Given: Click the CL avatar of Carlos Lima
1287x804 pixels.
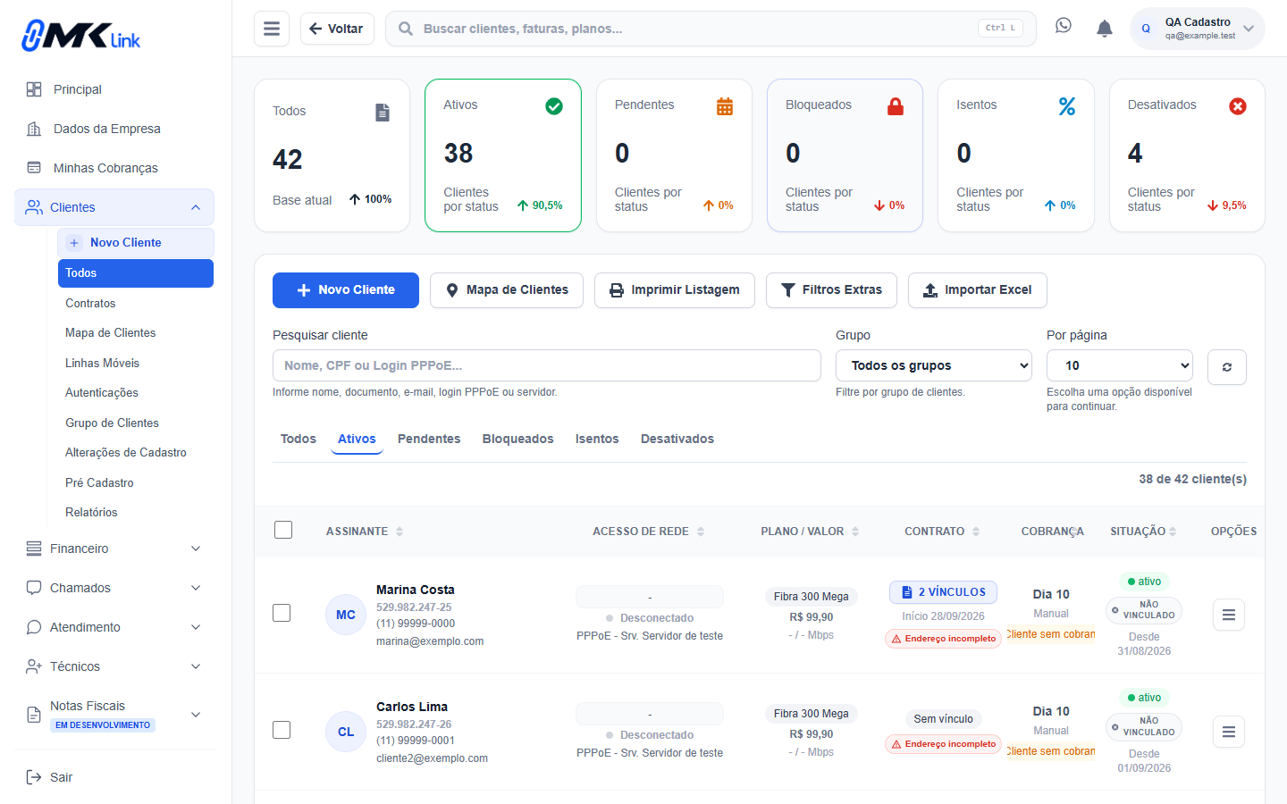Looking at the screenshot, I should (x=346, y=732).
